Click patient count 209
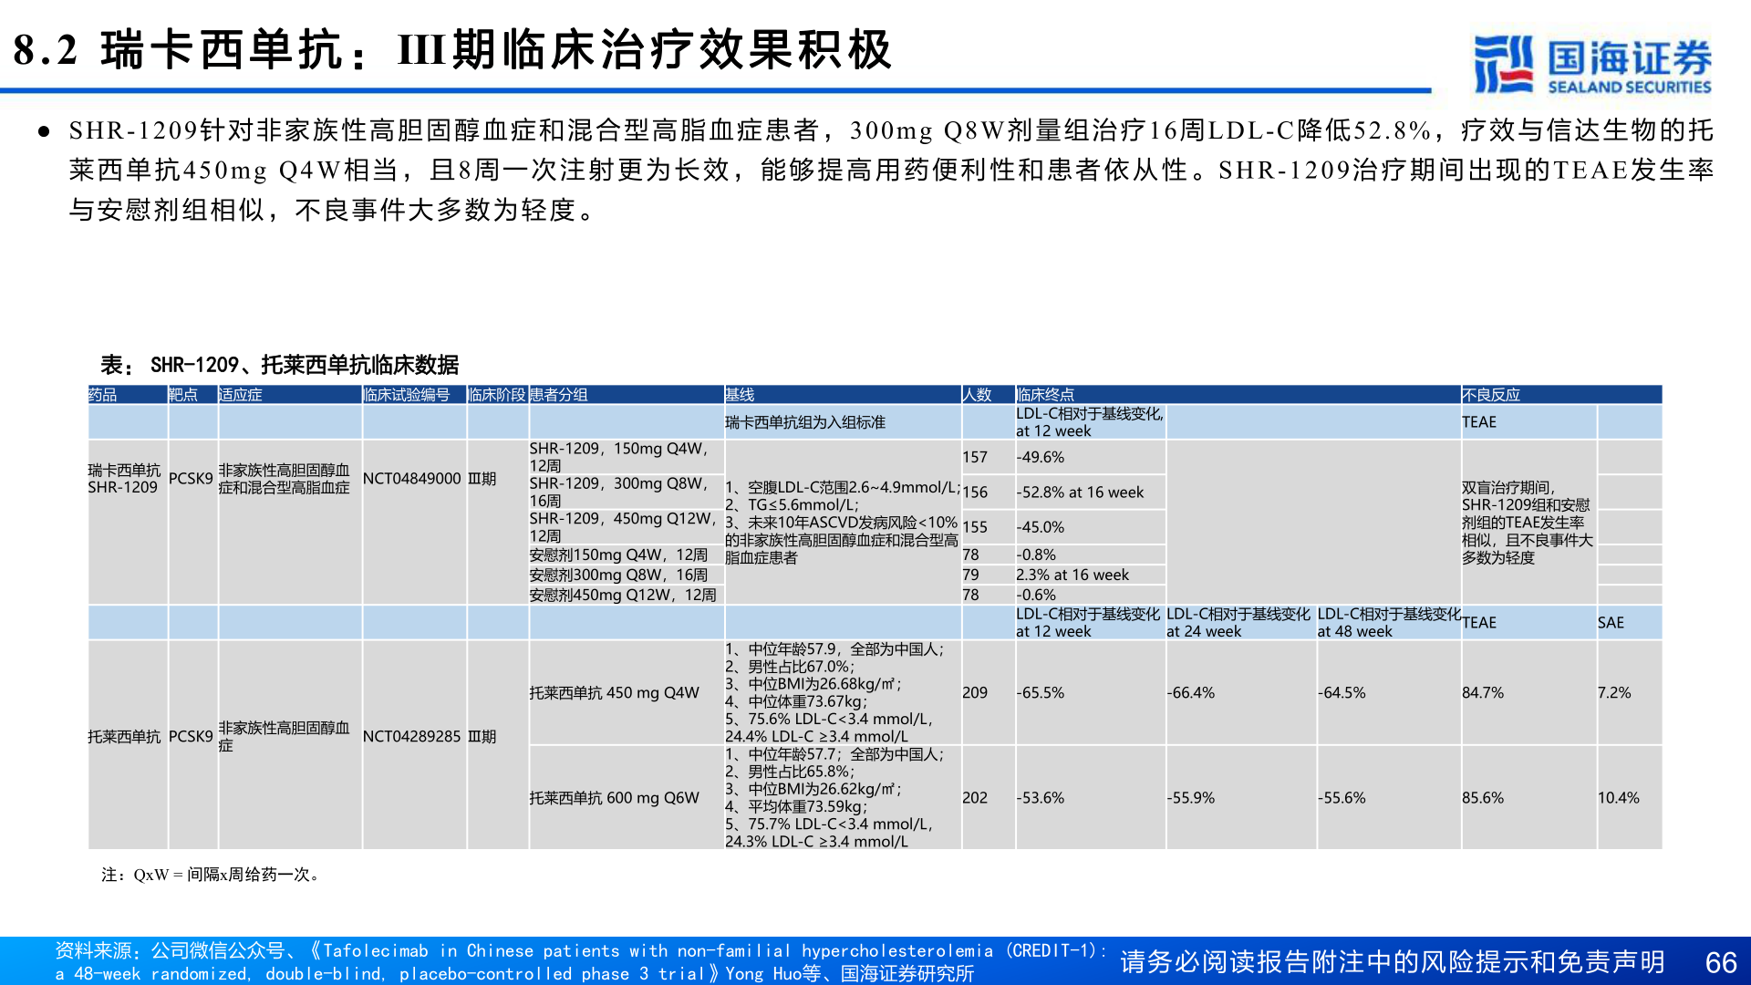 click(x=975, y=693)
